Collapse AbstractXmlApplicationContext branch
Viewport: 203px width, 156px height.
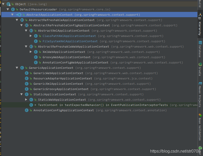pyautogui.click(x=26, y=31)
